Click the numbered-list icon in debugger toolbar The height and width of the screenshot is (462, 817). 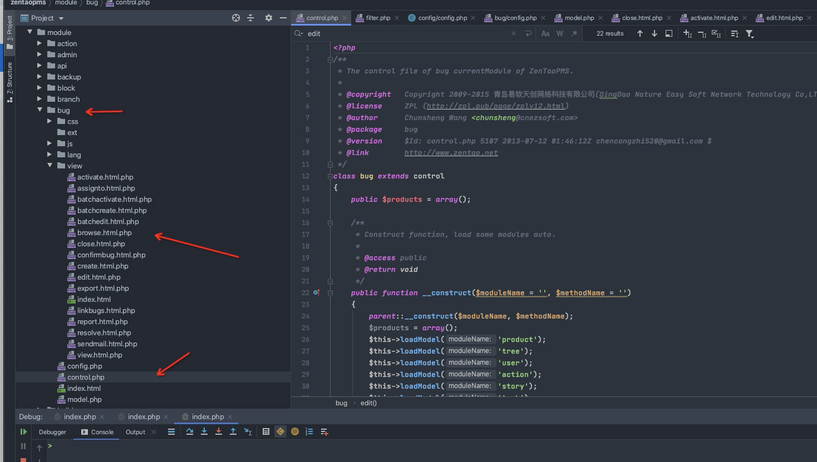point(309,431)
